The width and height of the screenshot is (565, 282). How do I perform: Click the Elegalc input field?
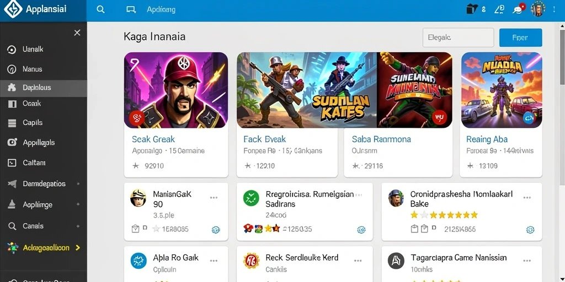tap(458, 37)
